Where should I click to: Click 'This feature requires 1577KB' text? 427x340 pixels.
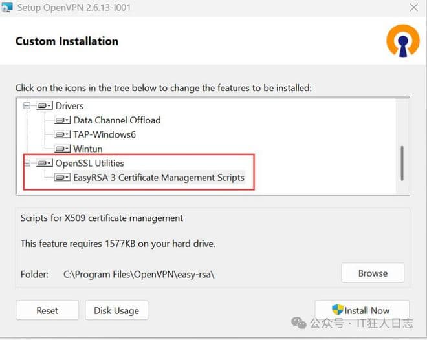[x=118, y=244]
